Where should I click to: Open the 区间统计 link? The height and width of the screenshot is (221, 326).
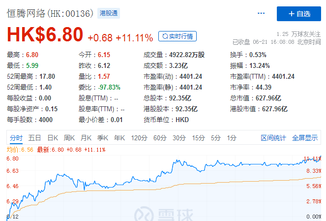point(273,138)
